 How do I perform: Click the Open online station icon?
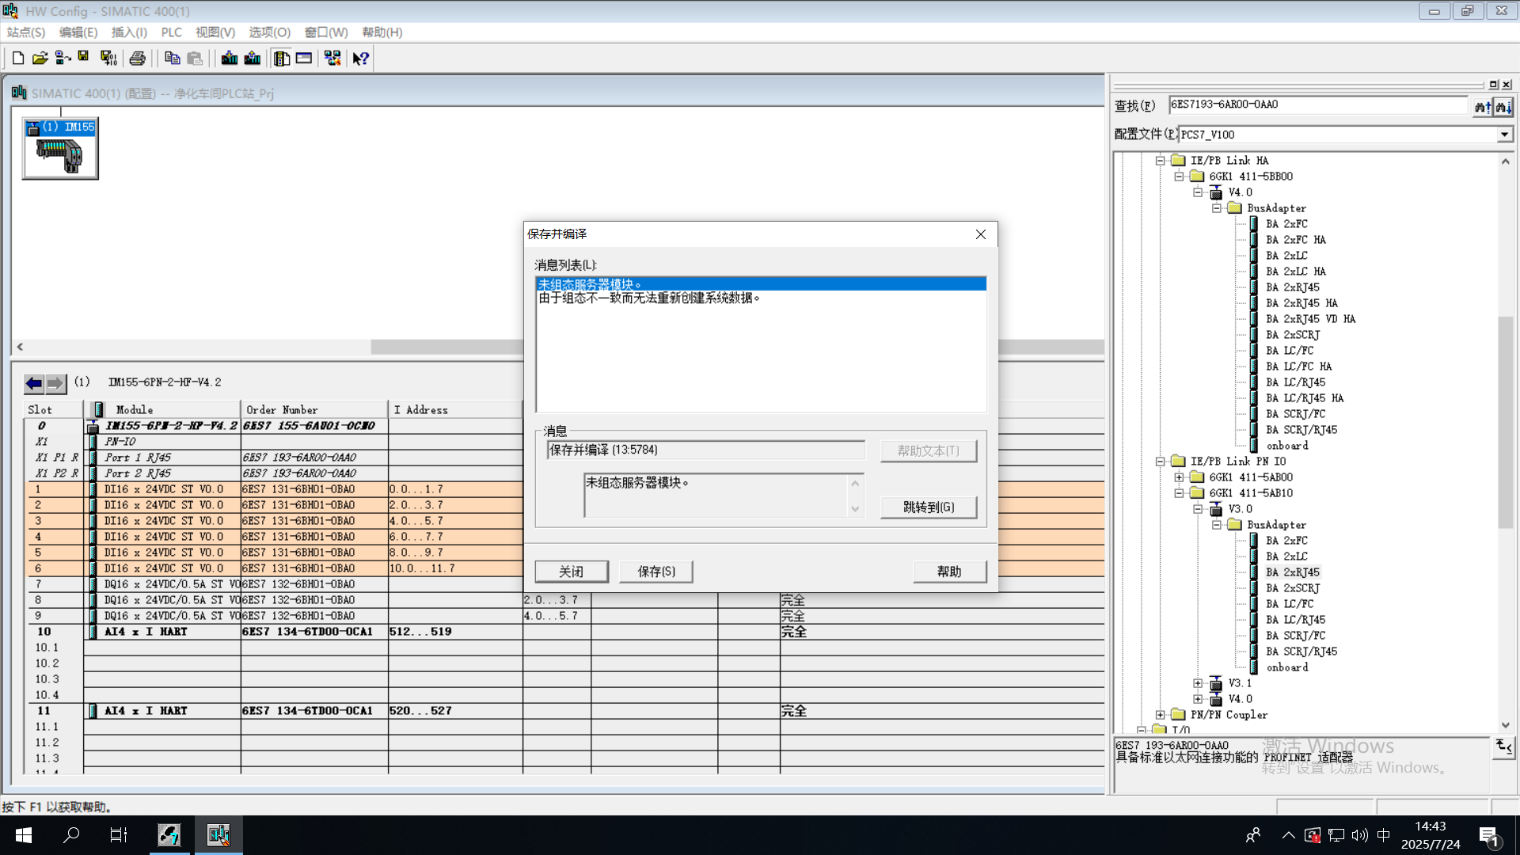(63, 58)
